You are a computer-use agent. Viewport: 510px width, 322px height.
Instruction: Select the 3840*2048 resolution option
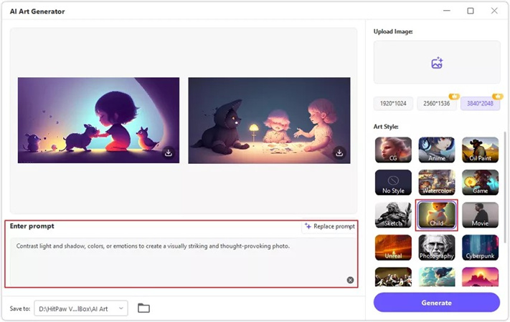pos(480,104)
